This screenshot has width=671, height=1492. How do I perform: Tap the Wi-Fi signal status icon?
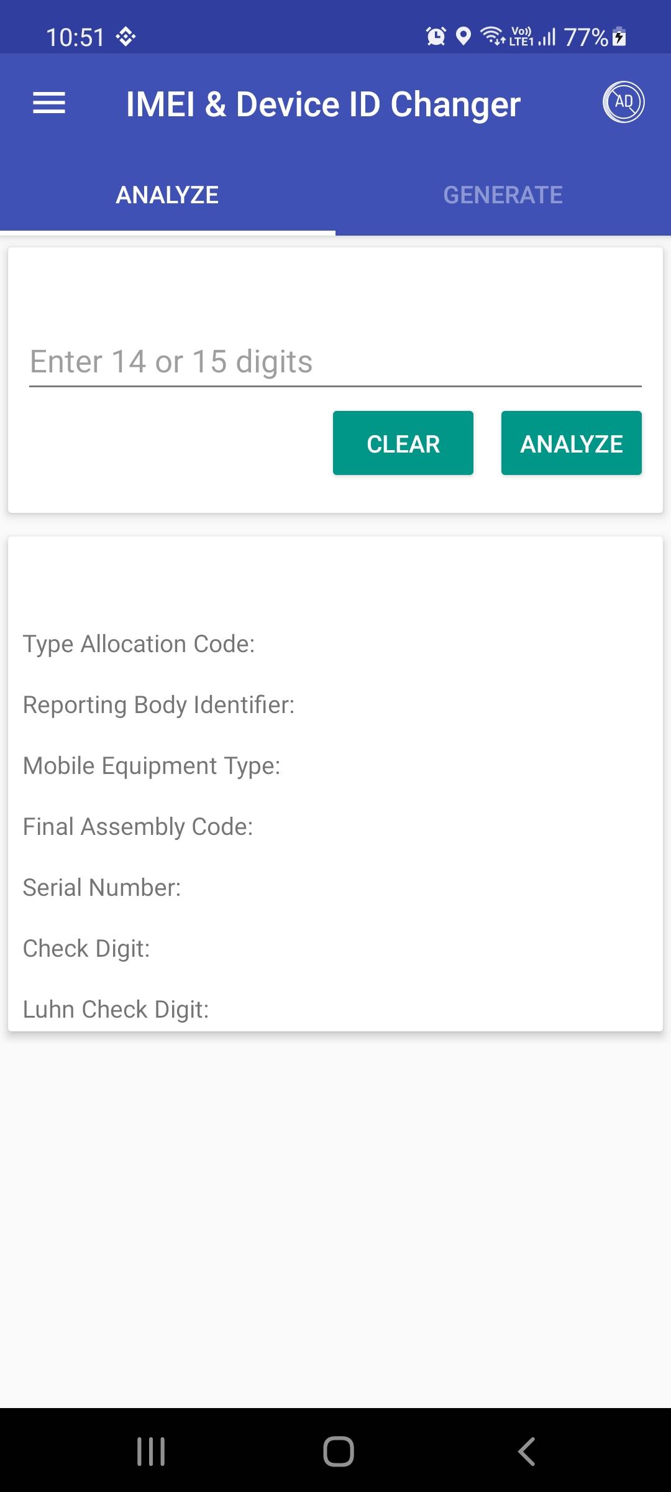(493, 37)
